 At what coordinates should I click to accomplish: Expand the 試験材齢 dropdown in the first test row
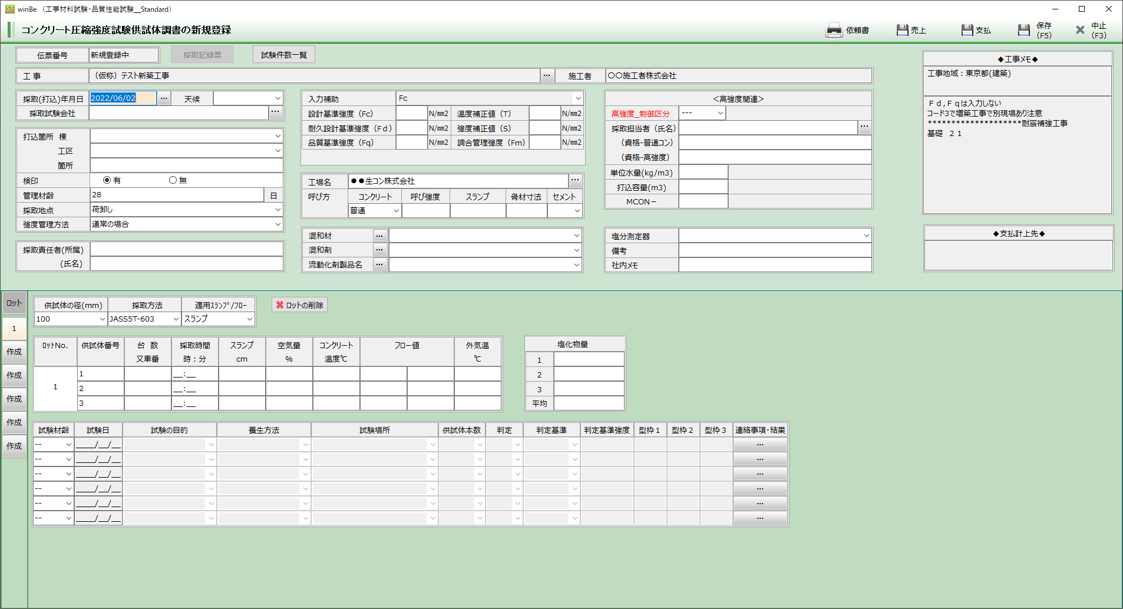(68, 445)
